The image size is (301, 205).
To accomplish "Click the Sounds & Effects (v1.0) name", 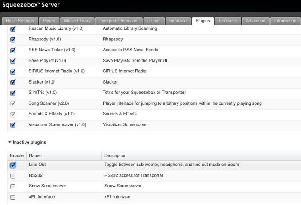I will 52,114.
